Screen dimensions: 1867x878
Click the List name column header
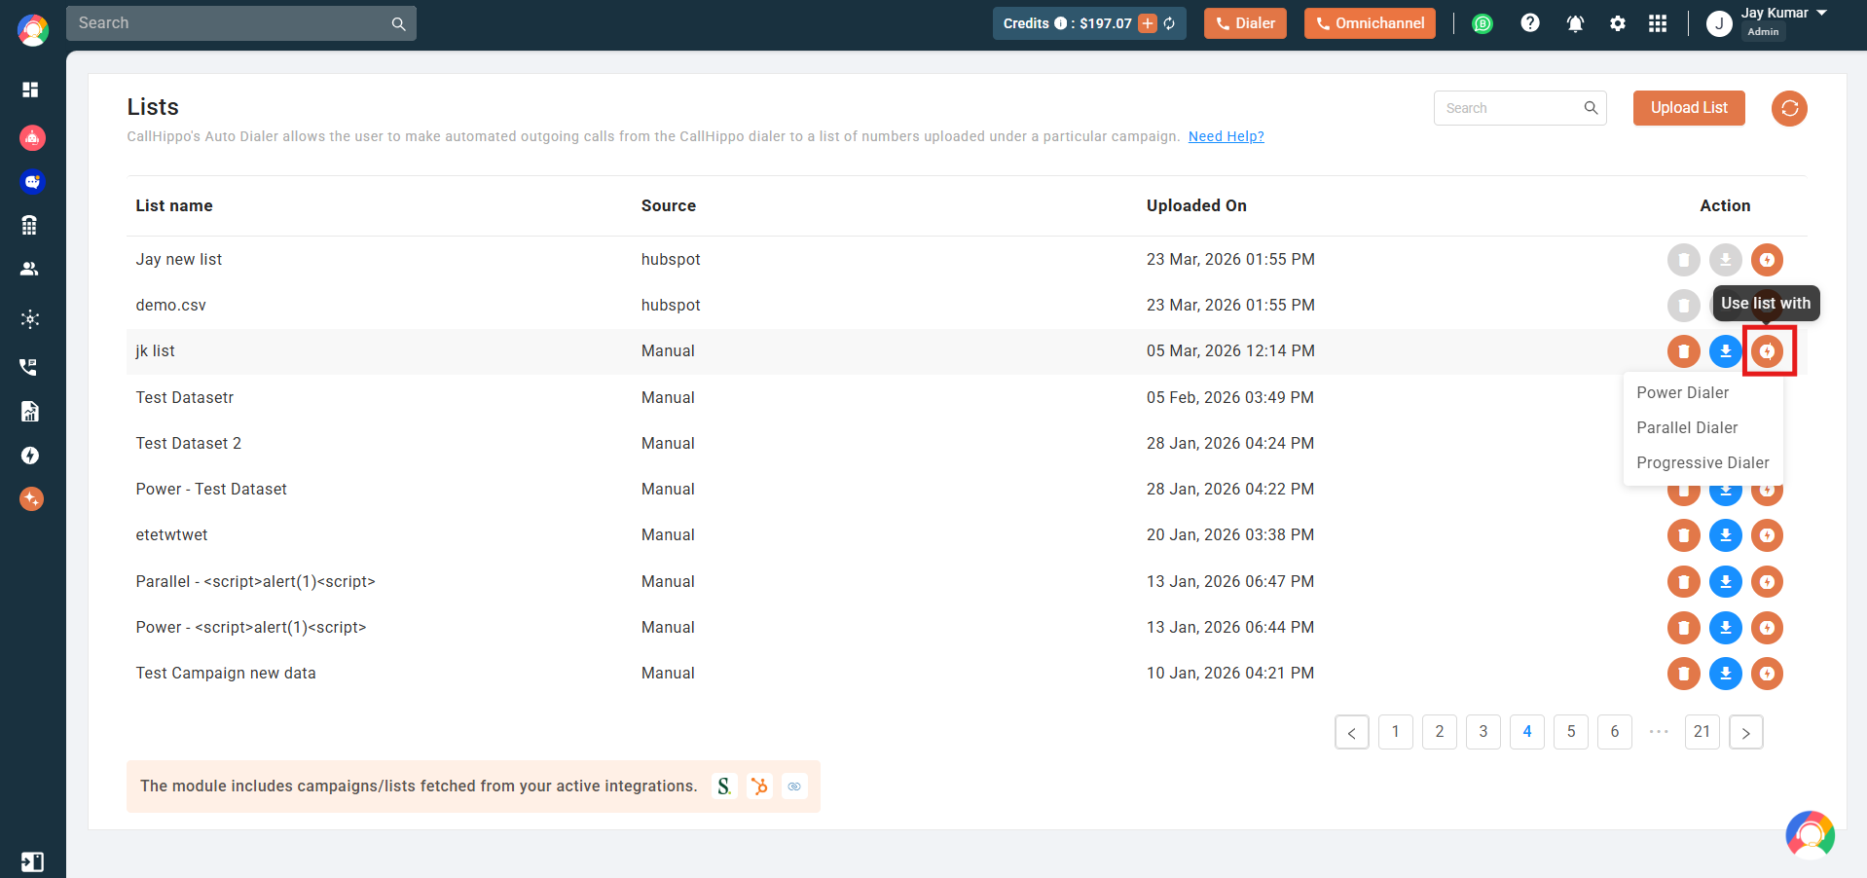tap(174, 205)
